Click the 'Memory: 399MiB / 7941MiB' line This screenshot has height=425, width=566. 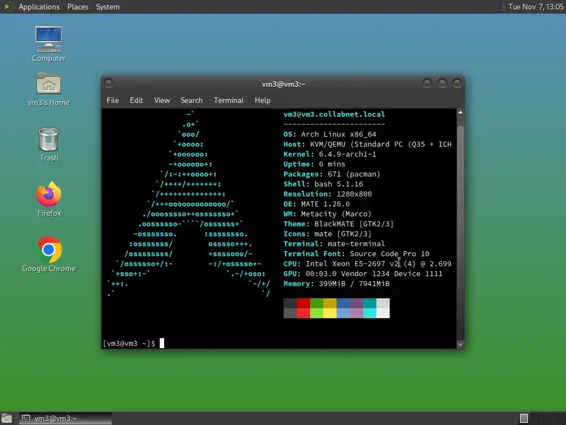coord(337,284)
